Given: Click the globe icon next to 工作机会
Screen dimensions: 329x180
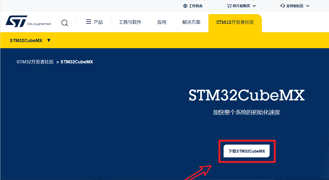Looking at the screenshot, I should point(185,6).
